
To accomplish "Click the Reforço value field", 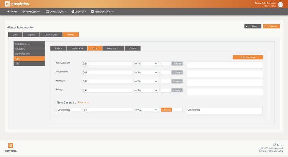I will pyautogui.click(x=107, y=90).
